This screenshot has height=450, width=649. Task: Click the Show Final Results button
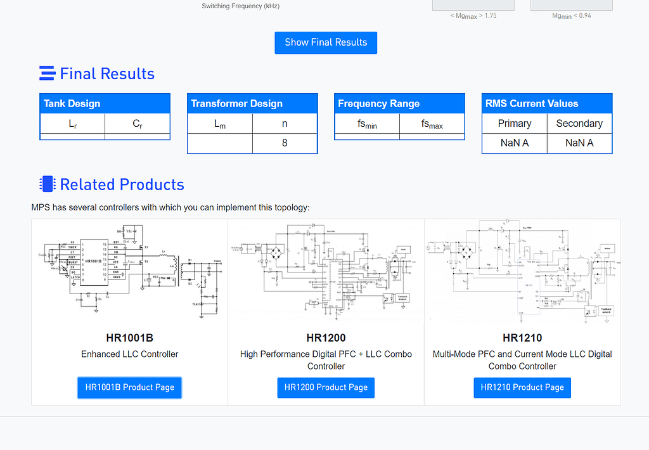[326, 42]
